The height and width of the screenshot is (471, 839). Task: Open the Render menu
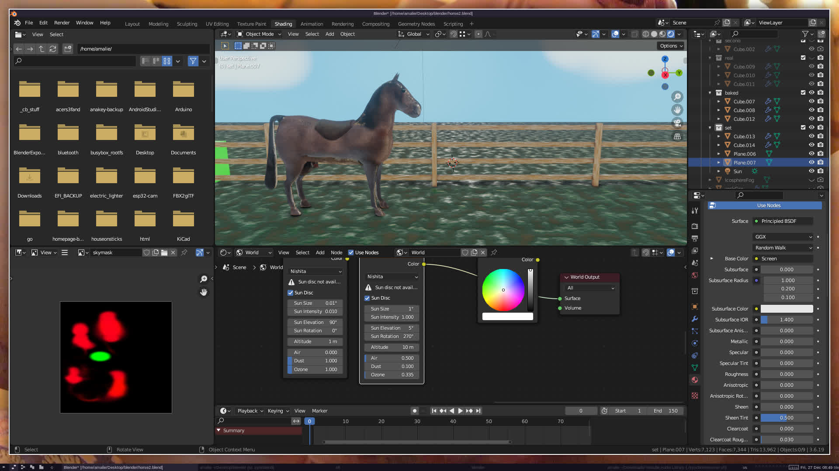(x=62, y=23)
